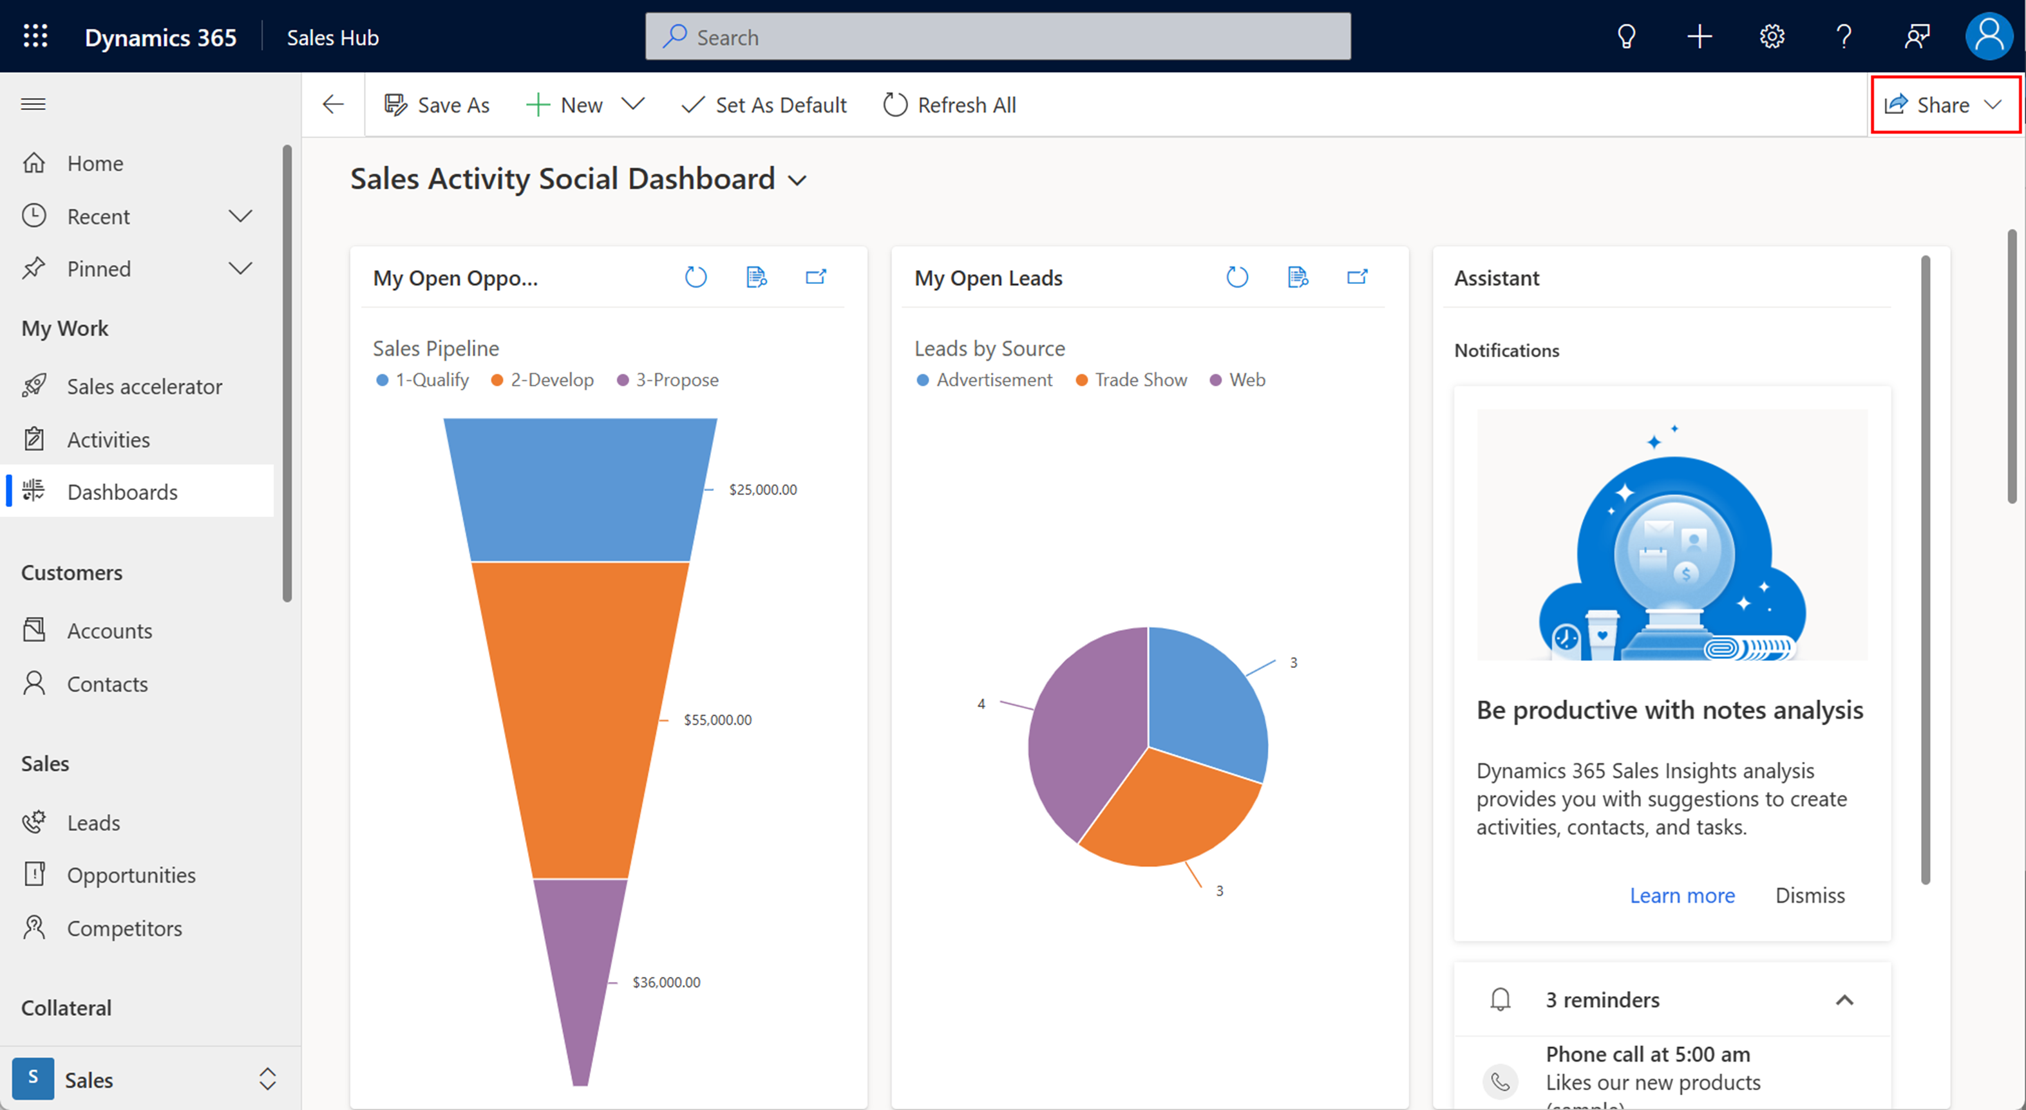Click New in the command bar
Viewport: 2026px width, 1110px height.
point(565,104)
